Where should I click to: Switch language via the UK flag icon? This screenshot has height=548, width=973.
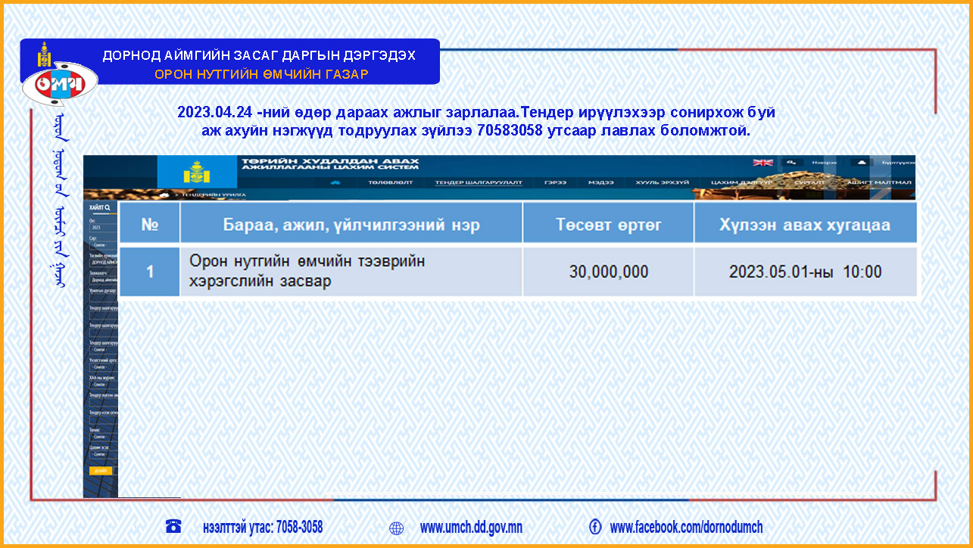point(762,162)
